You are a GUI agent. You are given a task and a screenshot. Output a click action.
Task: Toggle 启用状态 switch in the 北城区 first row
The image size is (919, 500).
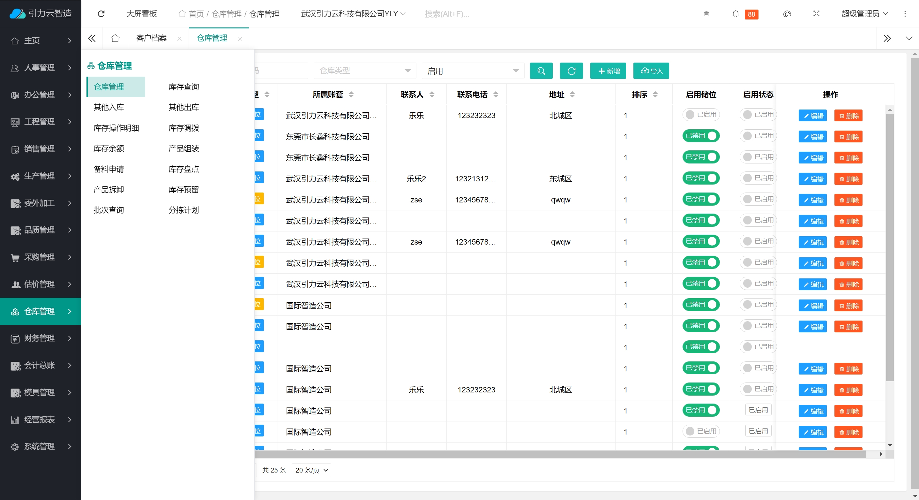point(758,115)
